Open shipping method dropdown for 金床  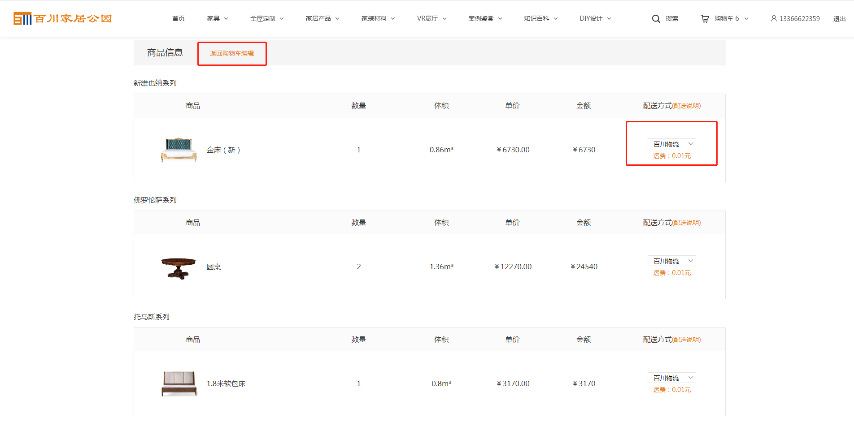tap(671, 144)
